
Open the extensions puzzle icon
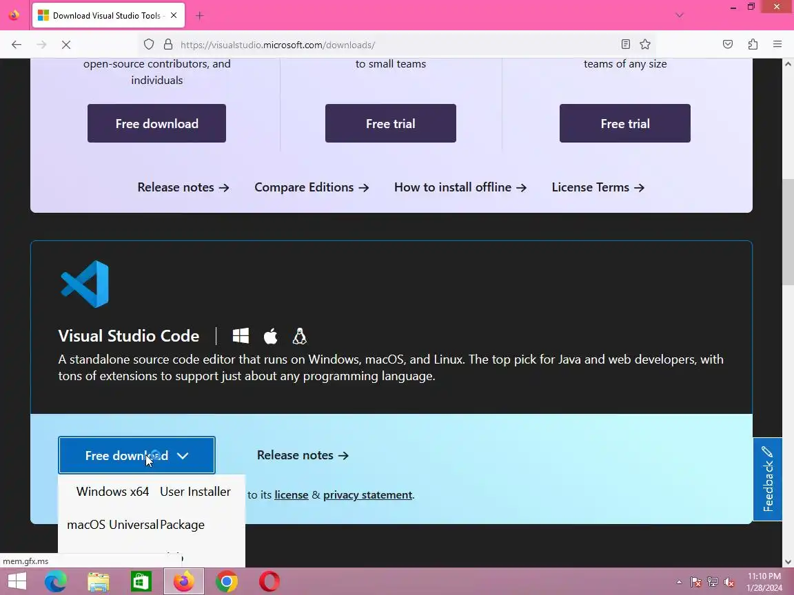pyautogui.click(x=753, y=45)
